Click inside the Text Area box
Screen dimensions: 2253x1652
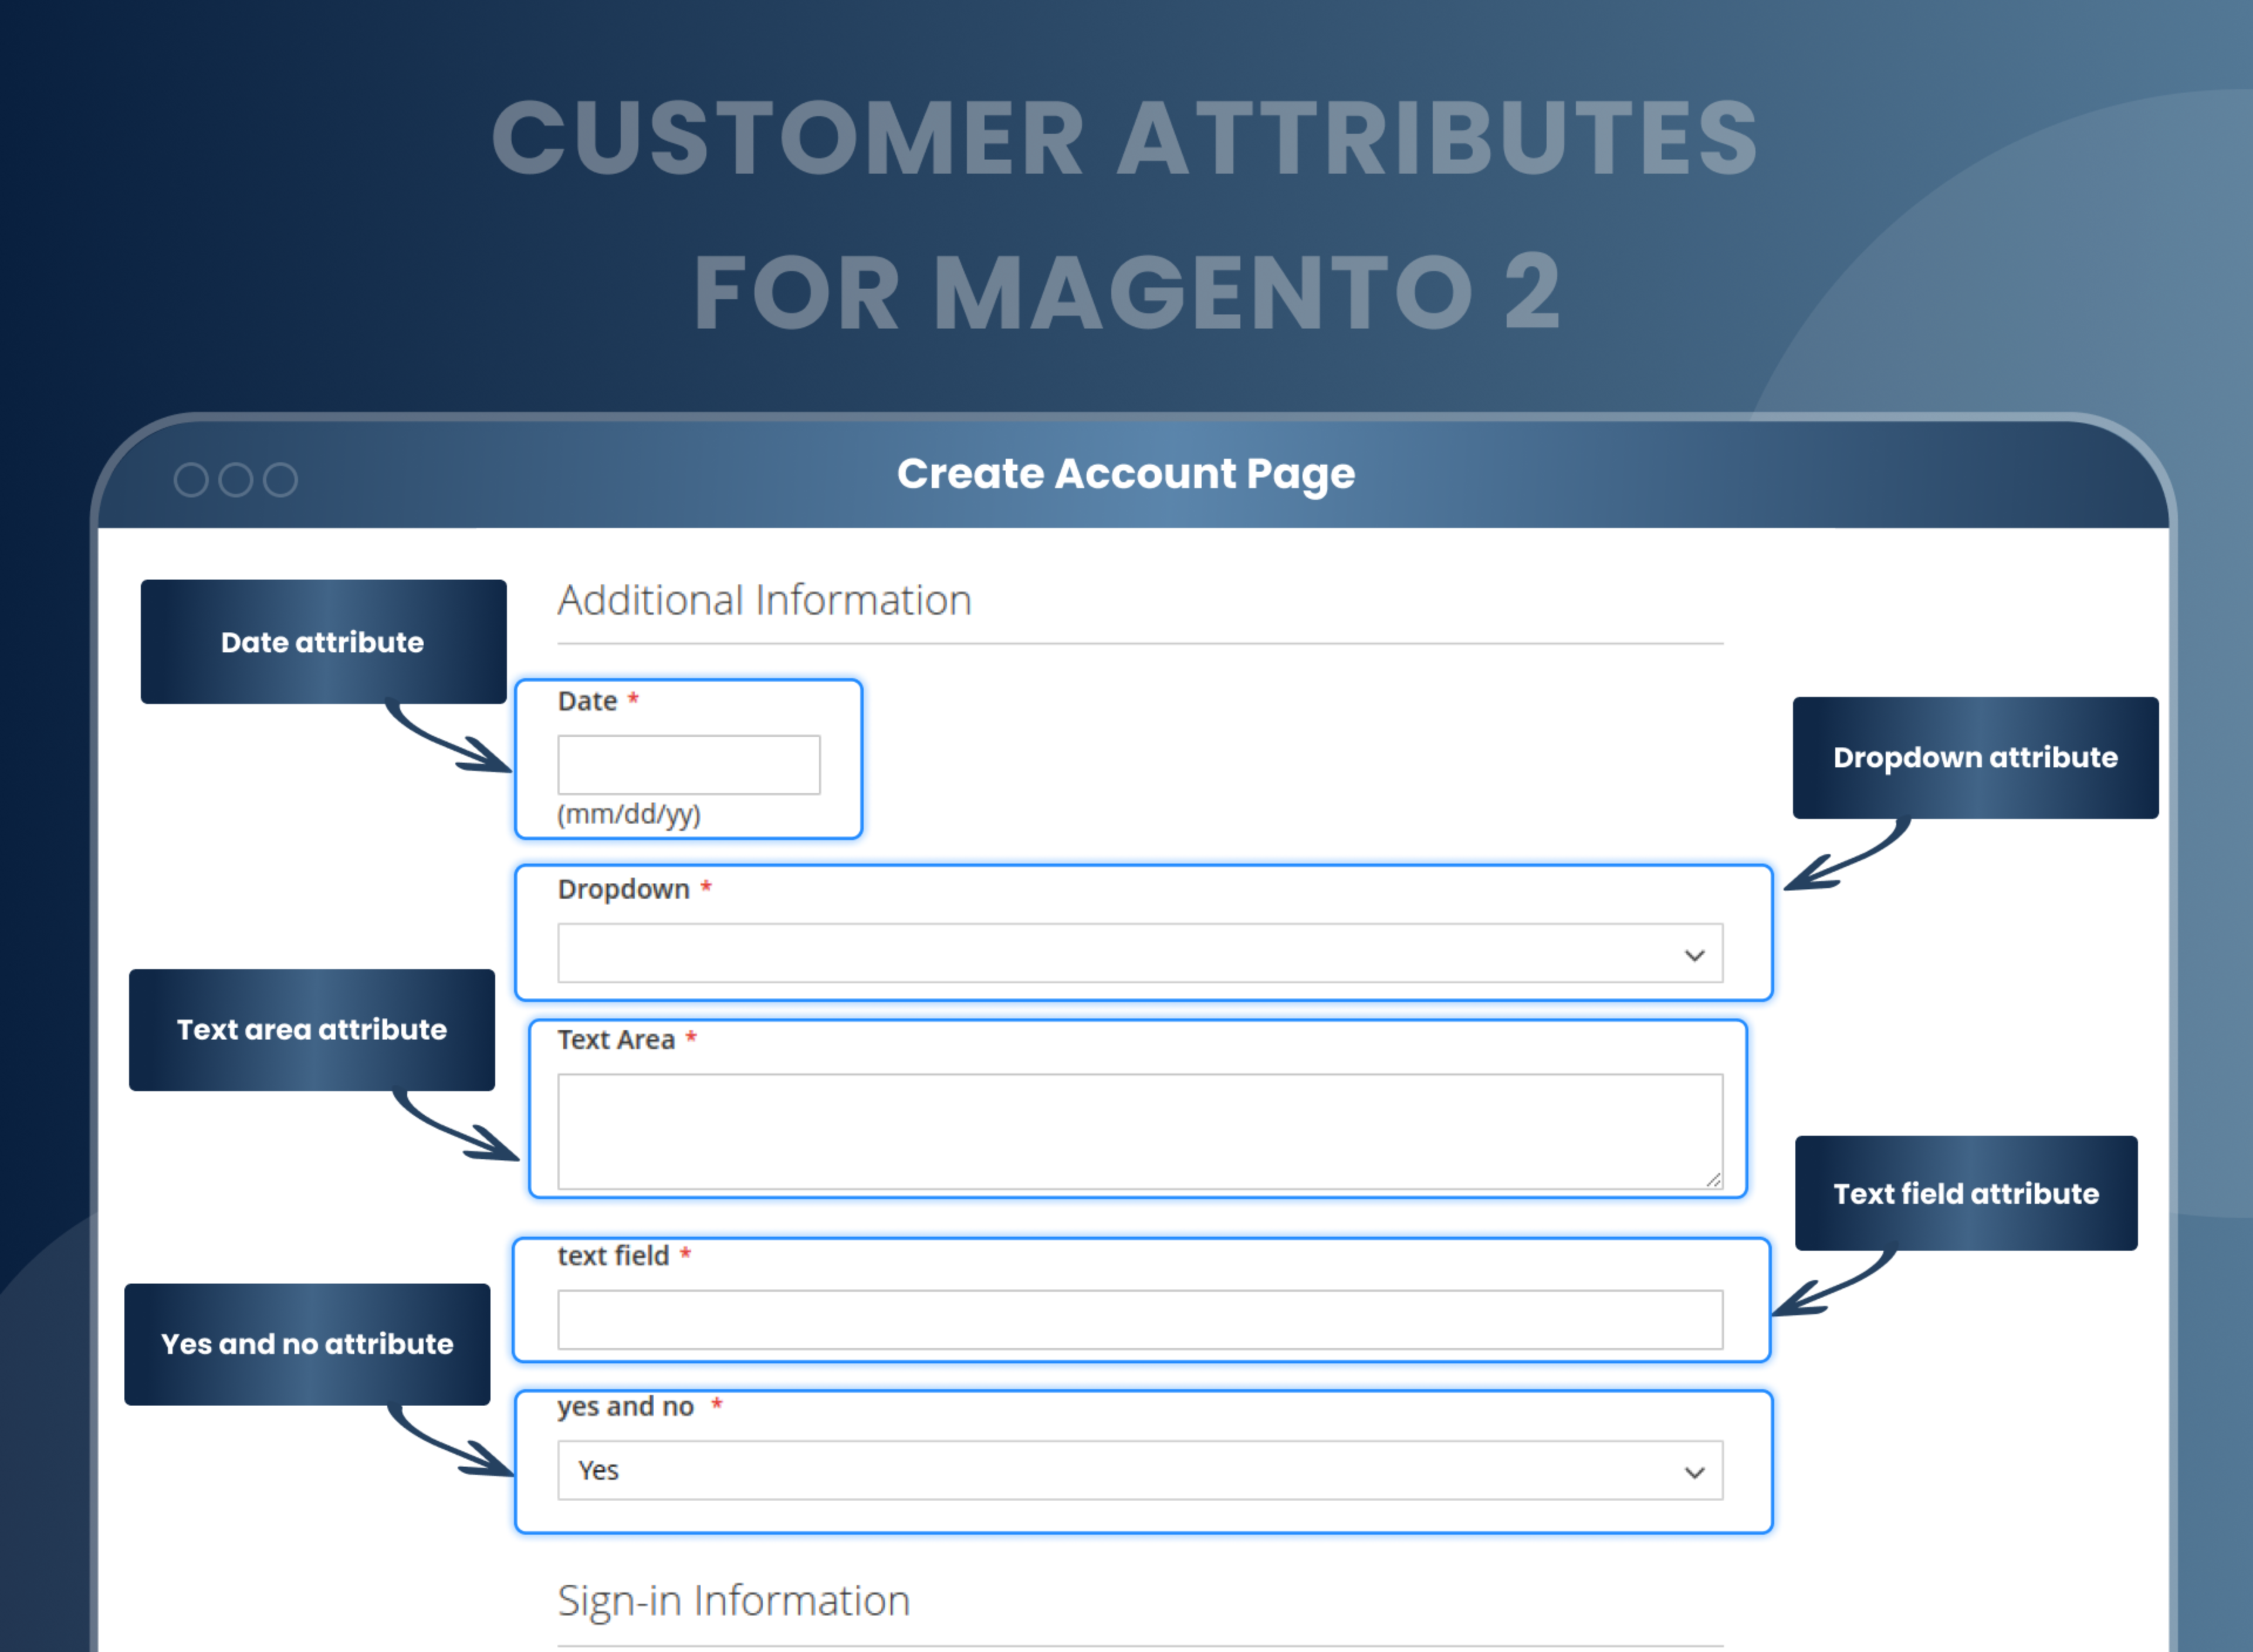(x=1140, y=1131)
